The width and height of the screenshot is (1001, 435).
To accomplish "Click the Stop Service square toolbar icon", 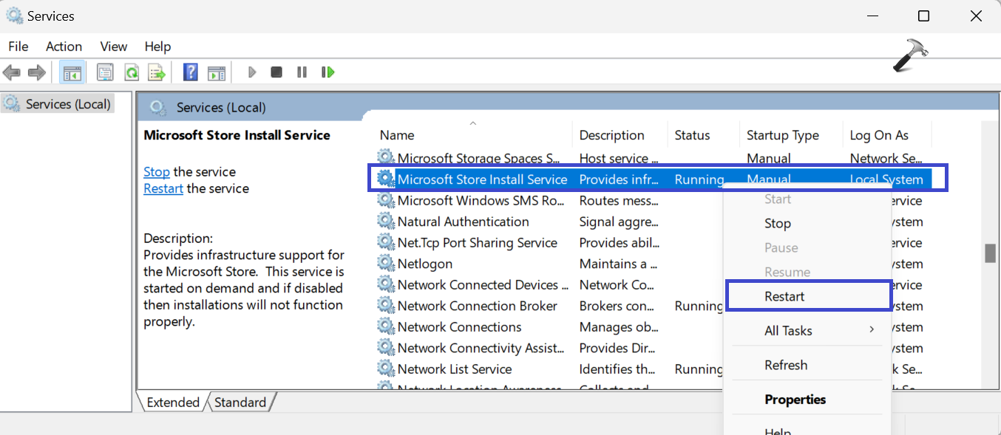I will pos(276,72).
